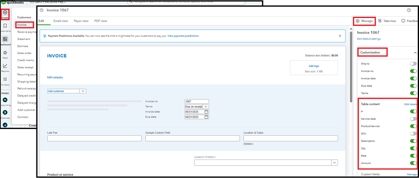Image resolution: width=419 pixels, height=178 pixels.
Task: Switch to the Edit tab
Action: coord(42,21)
